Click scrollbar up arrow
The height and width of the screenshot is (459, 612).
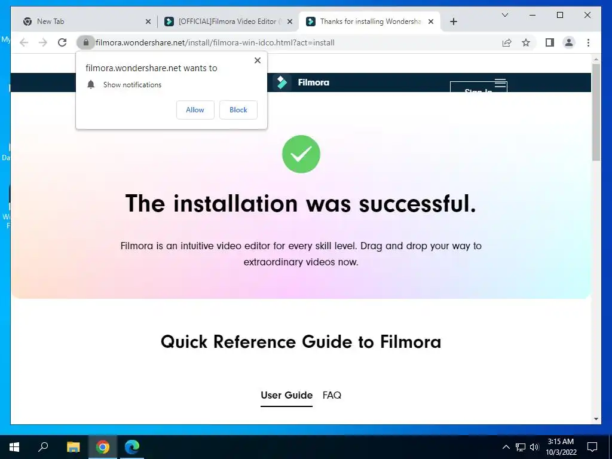pos(596,59)
